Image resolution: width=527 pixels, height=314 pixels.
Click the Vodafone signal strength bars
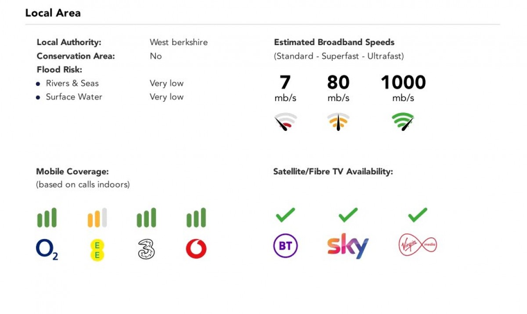[196, 218]
